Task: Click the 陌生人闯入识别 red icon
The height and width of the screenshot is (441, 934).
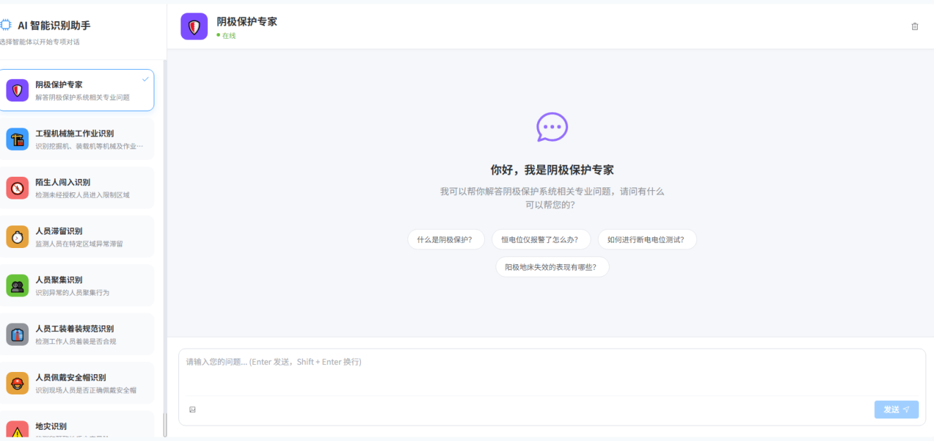Action: (x=18, y=187)
